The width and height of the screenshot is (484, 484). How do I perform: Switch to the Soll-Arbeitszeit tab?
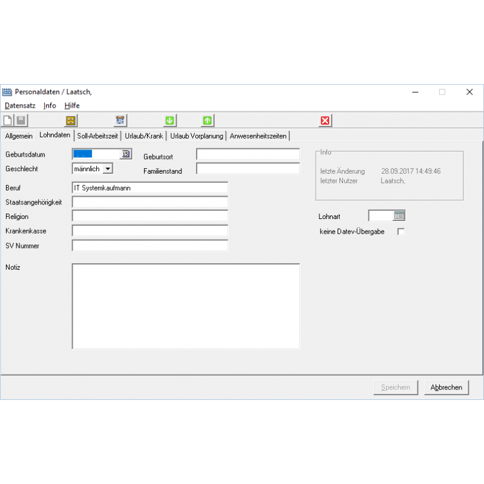[x=97, y=136]
